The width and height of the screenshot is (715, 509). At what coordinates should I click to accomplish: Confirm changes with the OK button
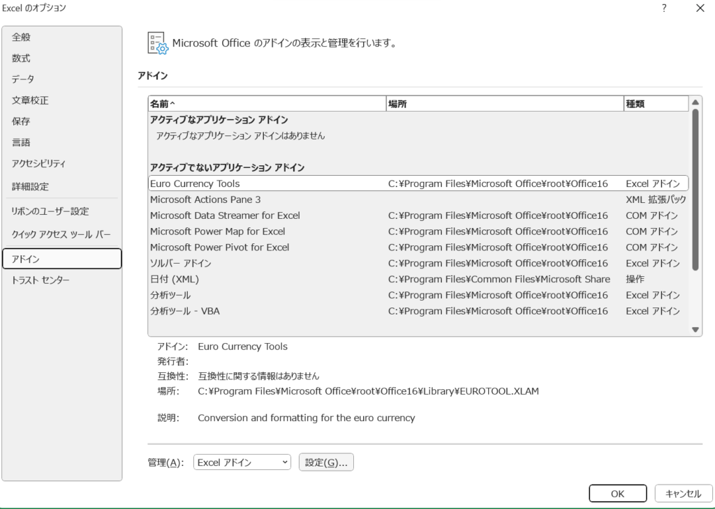click(x=617, y=493)
